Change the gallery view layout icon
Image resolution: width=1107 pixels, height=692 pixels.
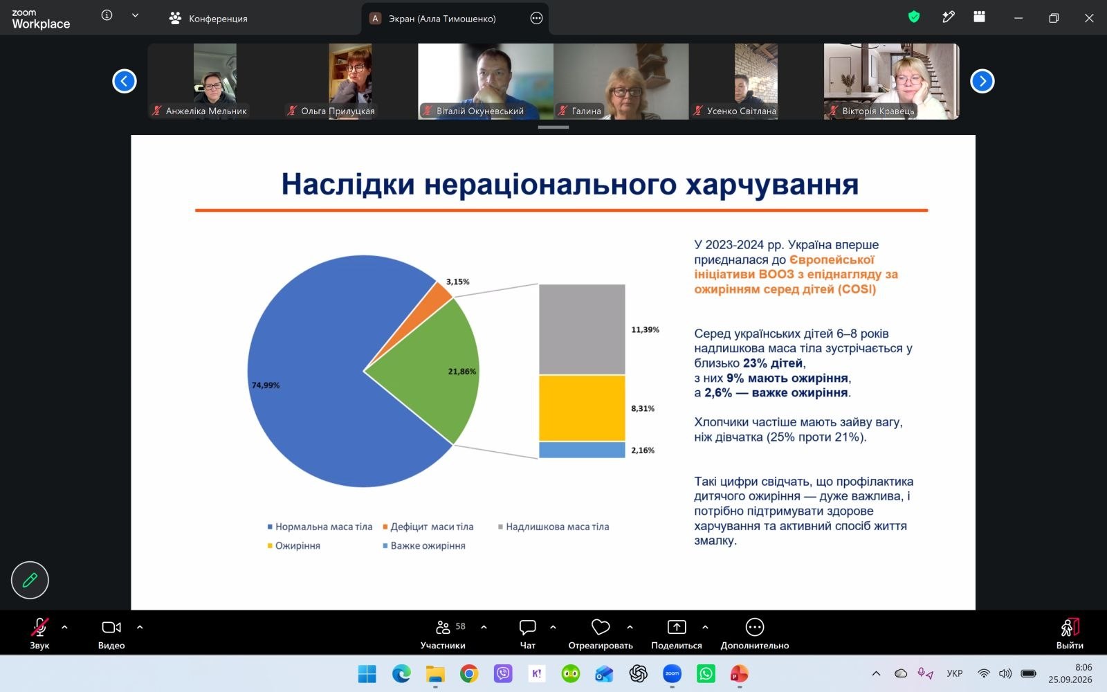tap(979, 17)
